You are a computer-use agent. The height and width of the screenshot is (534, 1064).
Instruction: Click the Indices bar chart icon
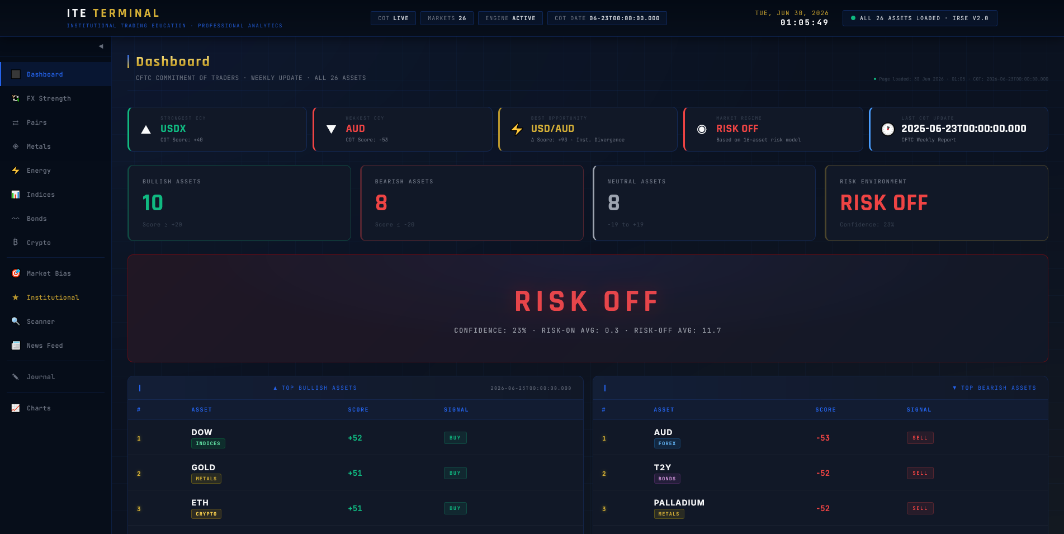click(16, 195)
